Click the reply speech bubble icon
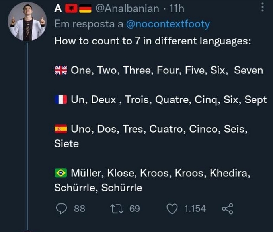This screenshot has height=232, width=273. (x=61, y=208)
